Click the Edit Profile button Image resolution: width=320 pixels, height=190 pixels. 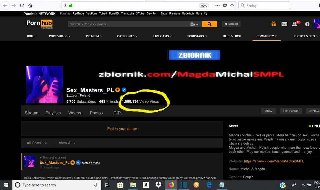point(291,111)
